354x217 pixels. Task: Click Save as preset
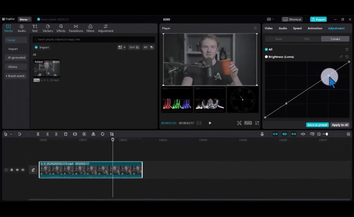317,125
